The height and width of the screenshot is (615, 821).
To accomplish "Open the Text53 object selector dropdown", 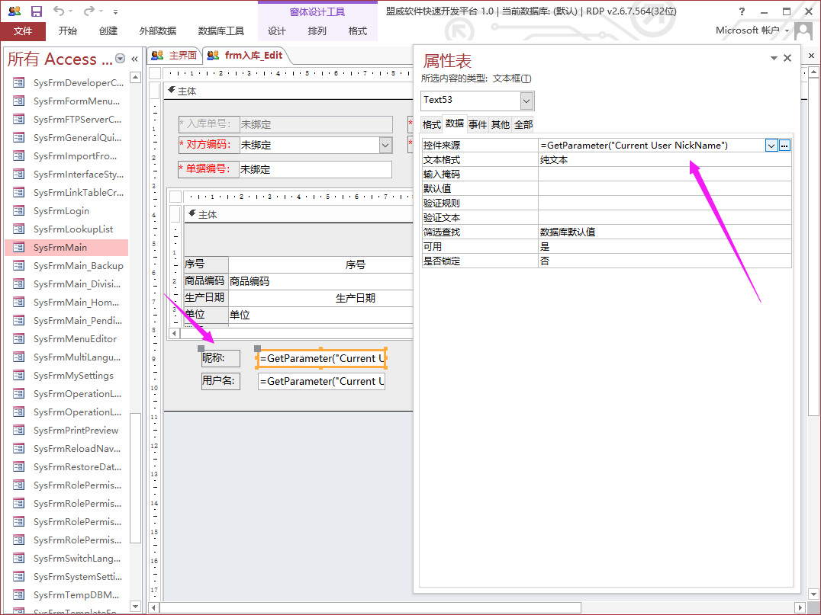I will click(x=526, y=101).
